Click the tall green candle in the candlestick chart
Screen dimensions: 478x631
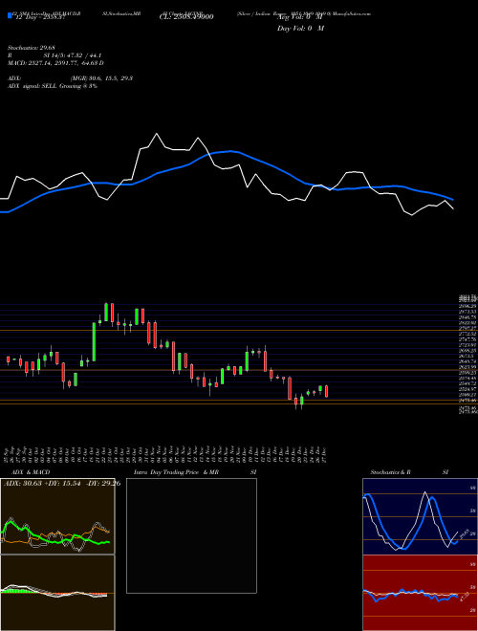(x=94, y=341)
